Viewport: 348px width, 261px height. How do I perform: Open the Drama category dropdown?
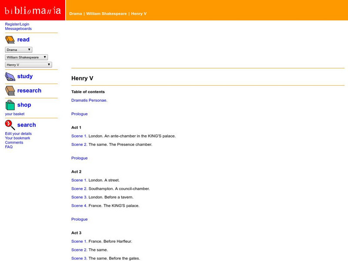coord(19,50)
